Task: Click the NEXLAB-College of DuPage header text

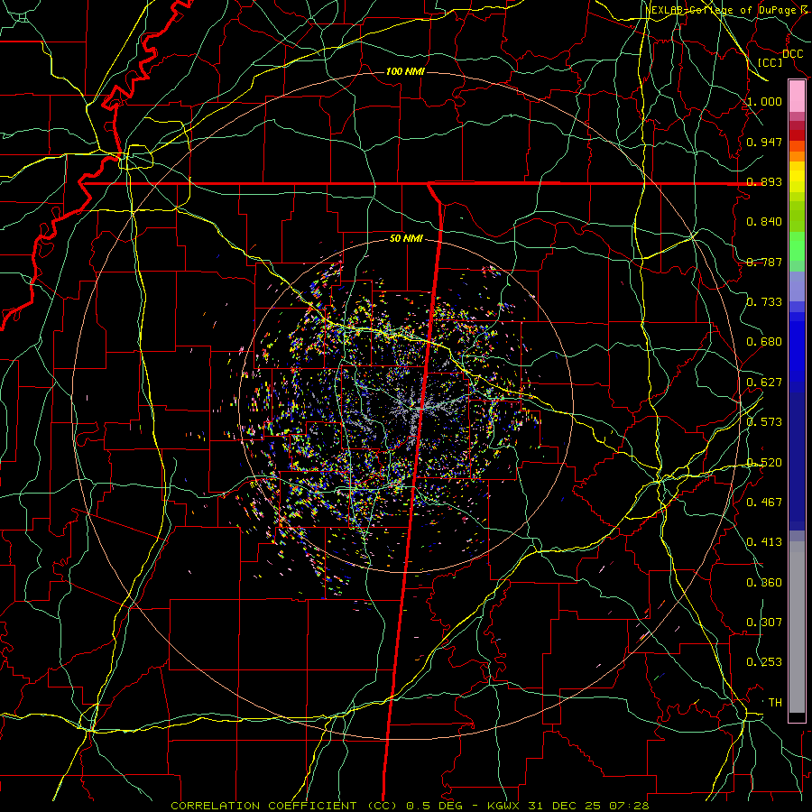Action: pyautogui.click(x=724, y=10)
